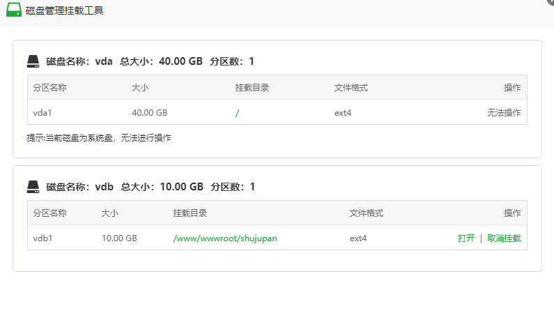Close the dialog with top-right corner button

pyautogui.click(x=550, y=2)
